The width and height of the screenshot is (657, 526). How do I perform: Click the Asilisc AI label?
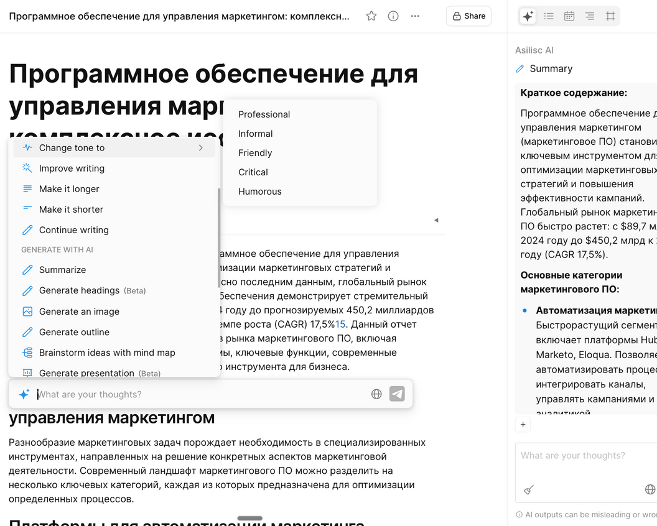point(534,50)
